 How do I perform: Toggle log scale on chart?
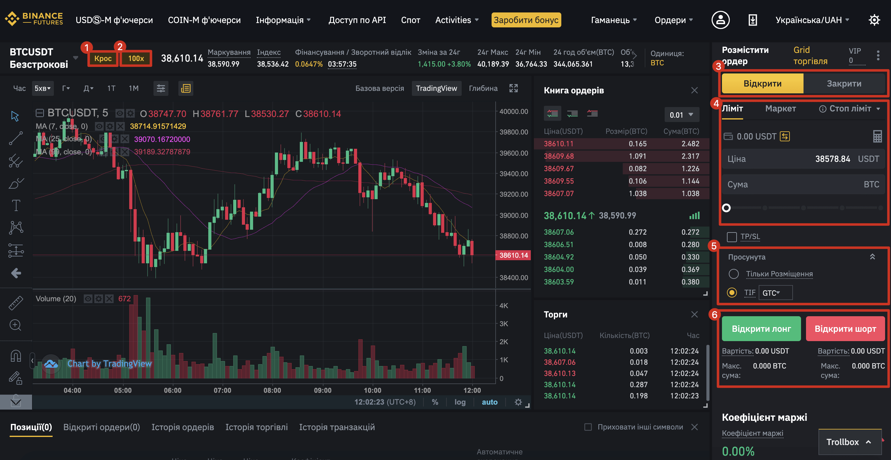[x=460, y=402]
